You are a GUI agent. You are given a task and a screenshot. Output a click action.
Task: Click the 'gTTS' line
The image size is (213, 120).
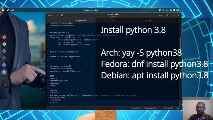(x=52, y=76)
